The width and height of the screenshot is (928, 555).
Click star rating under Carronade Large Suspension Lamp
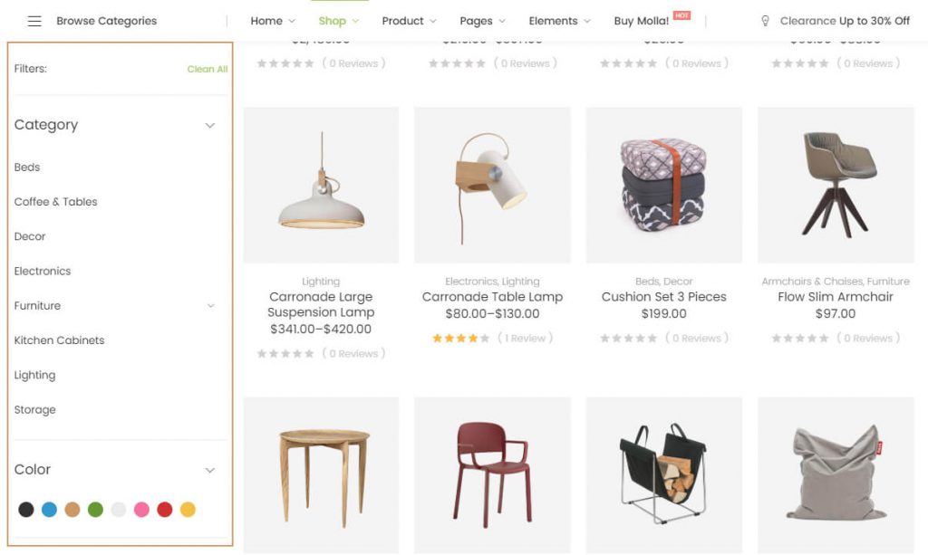[x=285, y=354]
